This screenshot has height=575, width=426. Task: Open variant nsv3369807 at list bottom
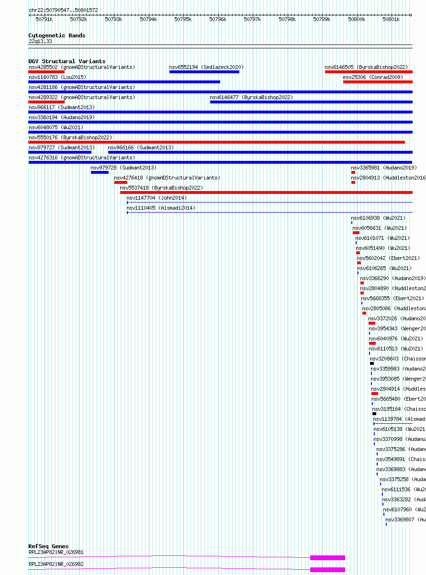406,519
